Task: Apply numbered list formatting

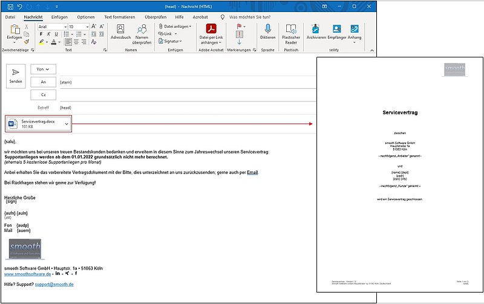Action: [x=79, y=34]
